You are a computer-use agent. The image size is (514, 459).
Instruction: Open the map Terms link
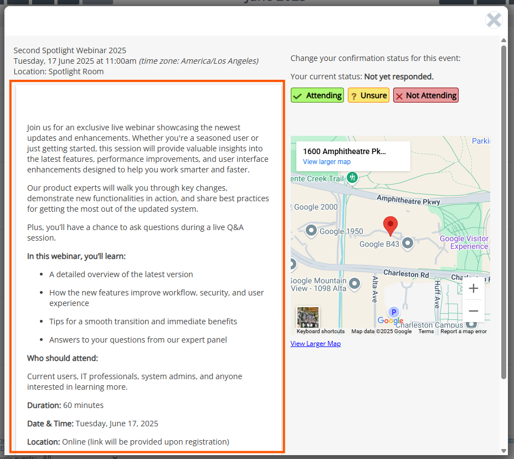tap(426, 331)
